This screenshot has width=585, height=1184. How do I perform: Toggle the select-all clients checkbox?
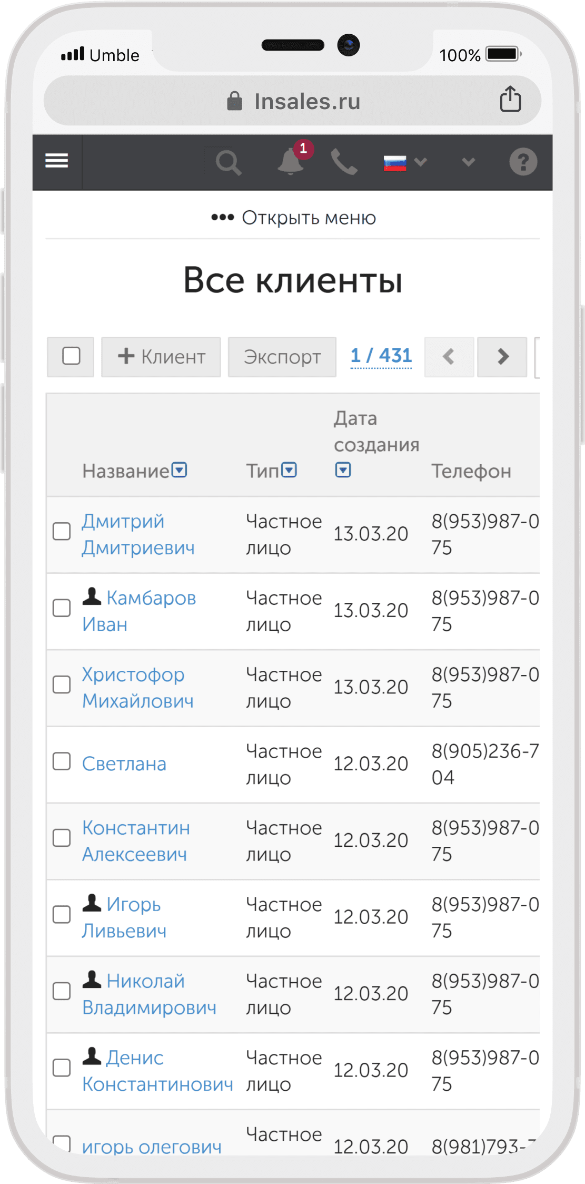pos(71,356)
